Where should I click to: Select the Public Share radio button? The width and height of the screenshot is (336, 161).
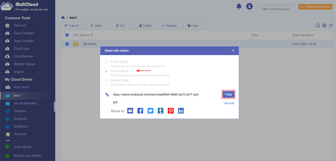pyautogui.click(x=106, y=62)
